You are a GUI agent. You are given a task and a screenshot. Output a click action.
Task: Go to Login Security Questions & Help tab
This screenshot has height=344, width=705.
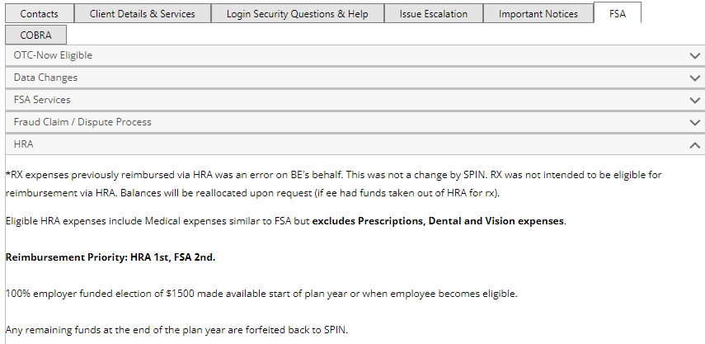297,13
